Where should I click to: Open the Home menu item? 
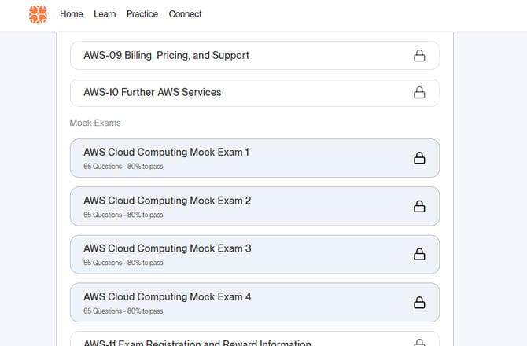pyautogui.click(x=72, y=14)
